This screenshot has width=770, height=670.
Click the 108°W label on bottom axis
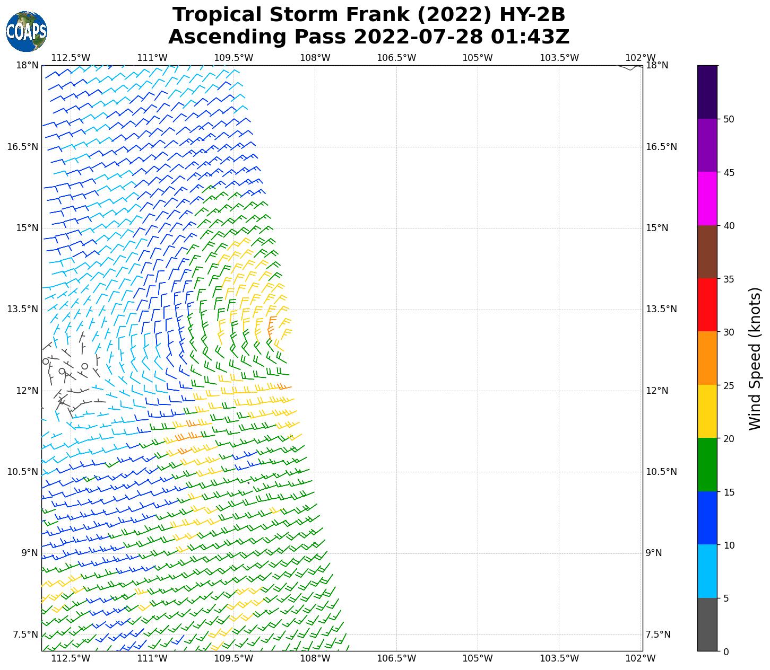(315, 658)
